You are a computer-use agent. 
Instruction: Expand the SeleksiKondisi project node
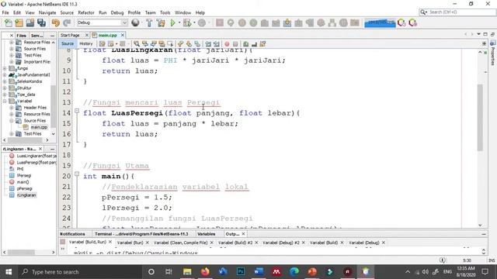click(x=5, y=81)
